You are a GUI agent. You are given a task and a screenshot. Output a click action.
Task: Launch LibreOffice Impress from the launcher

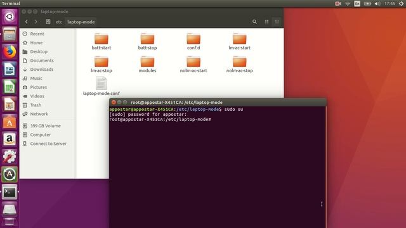pos(10,104)
